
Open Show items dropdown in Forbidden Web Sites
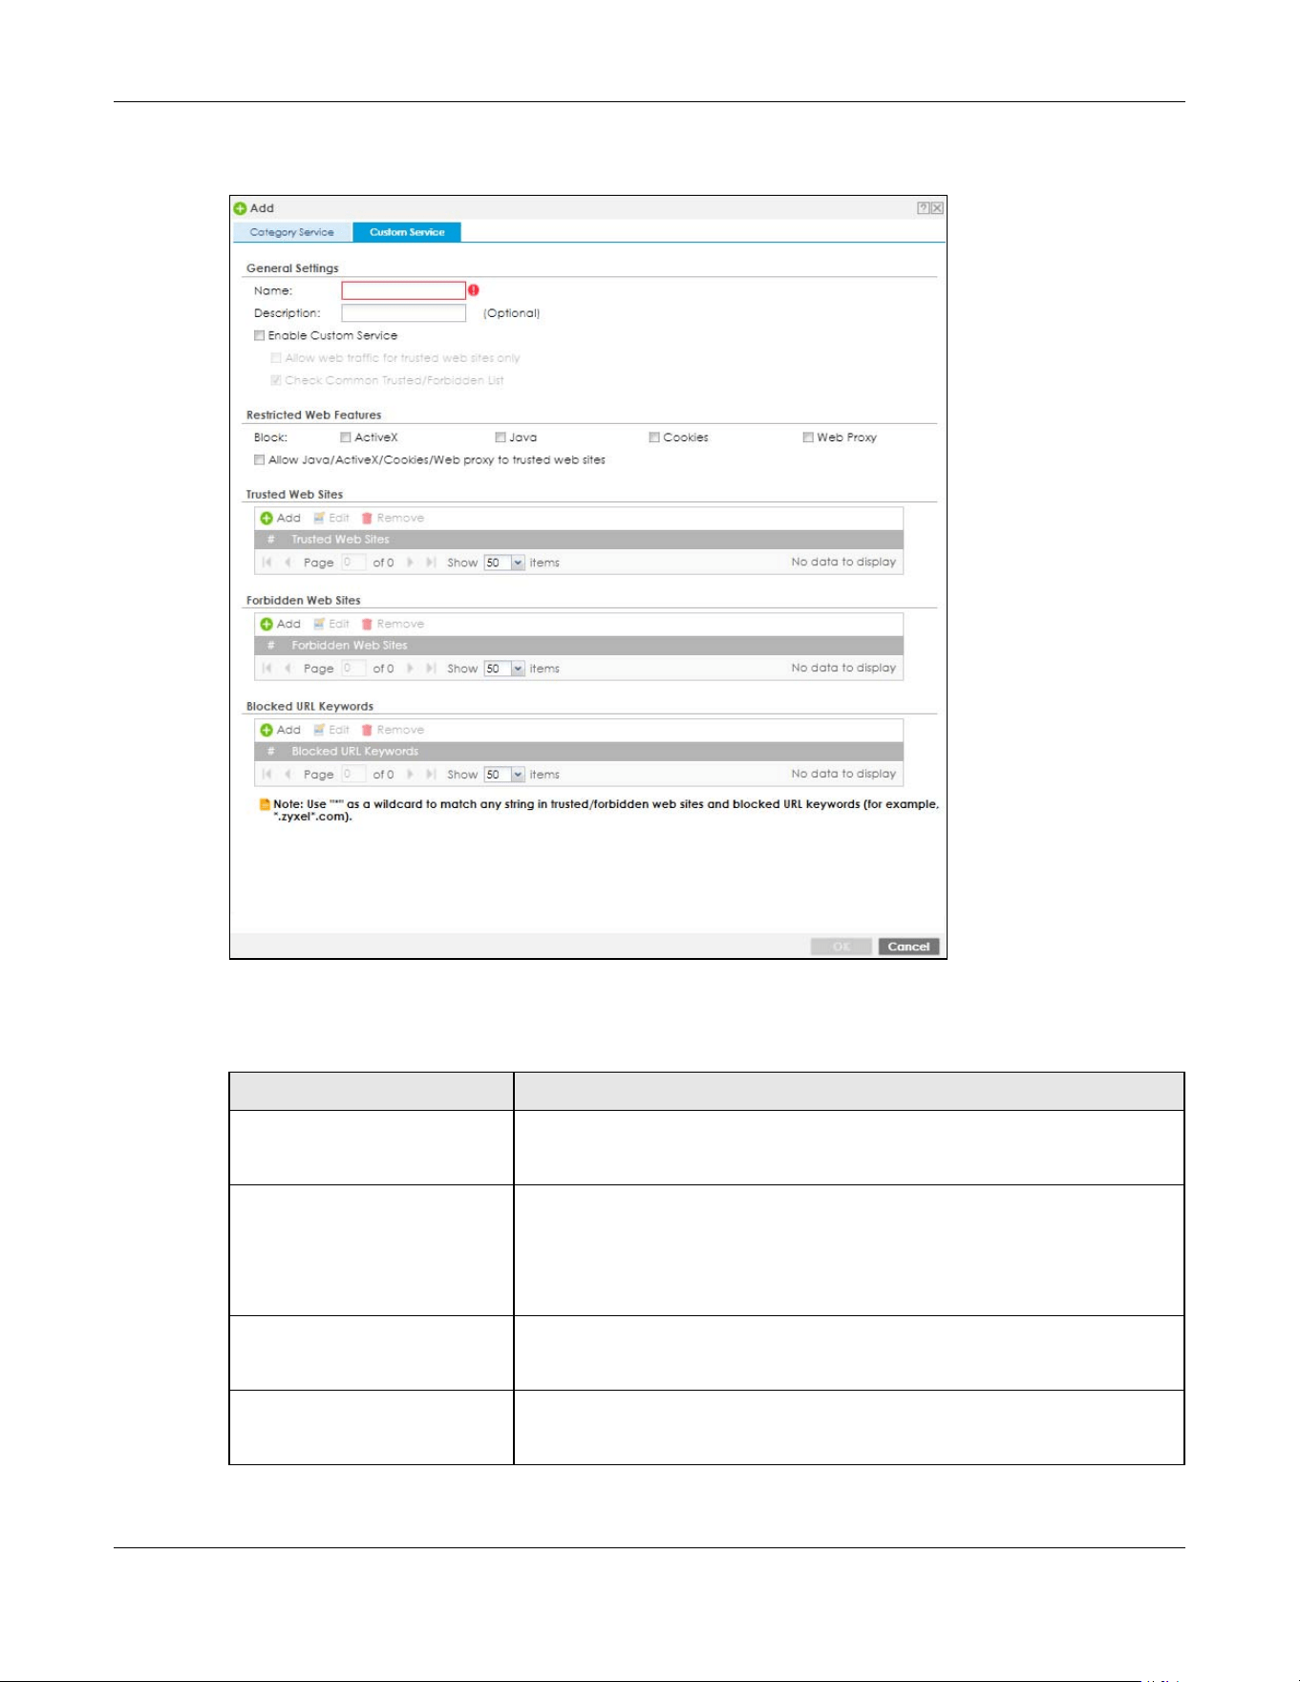(x=518, y=669)
